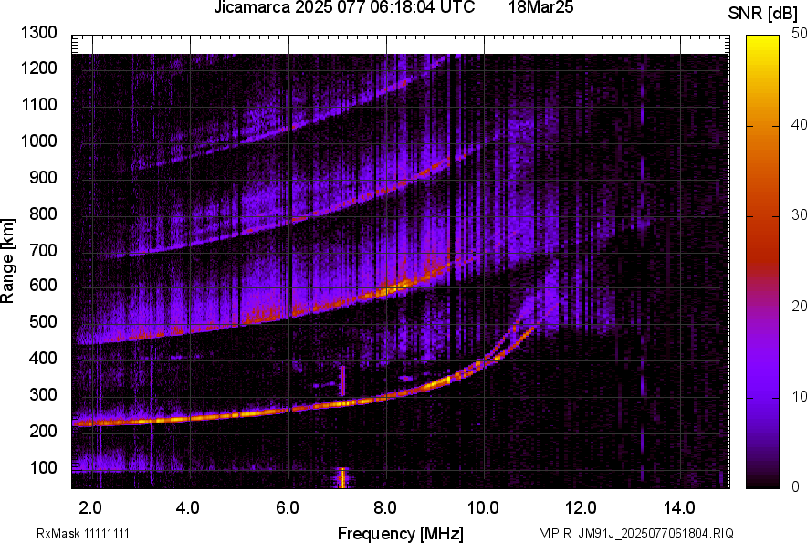Click the SNR color scale bar
Image resolution: width=807 pixels, height=543 pixels.
pos(763,262)
